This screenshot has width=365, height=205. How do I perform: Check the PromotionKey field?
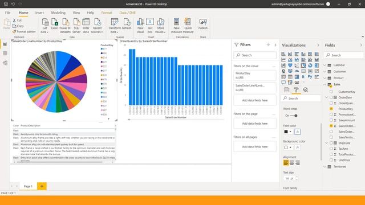(331, 114)
